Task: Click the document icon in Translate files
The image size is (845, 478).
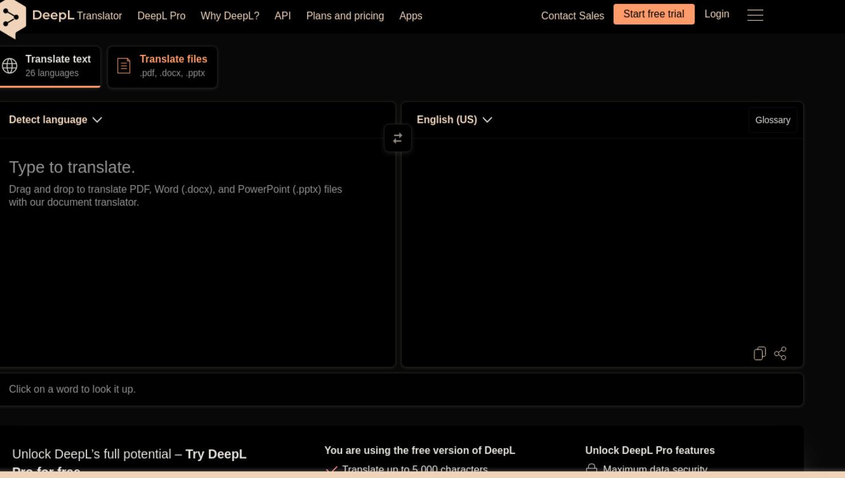Action: pos(123,66)
